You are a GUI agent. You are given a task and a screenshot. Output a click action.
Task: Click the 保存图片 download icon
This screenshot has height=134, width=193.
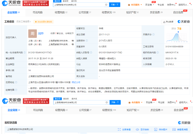(156, 129)
